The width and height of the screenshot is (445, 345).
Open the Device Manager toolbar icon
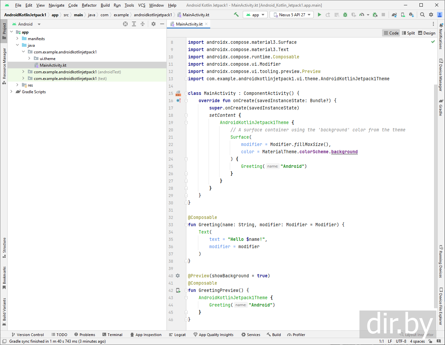(403, 15)
